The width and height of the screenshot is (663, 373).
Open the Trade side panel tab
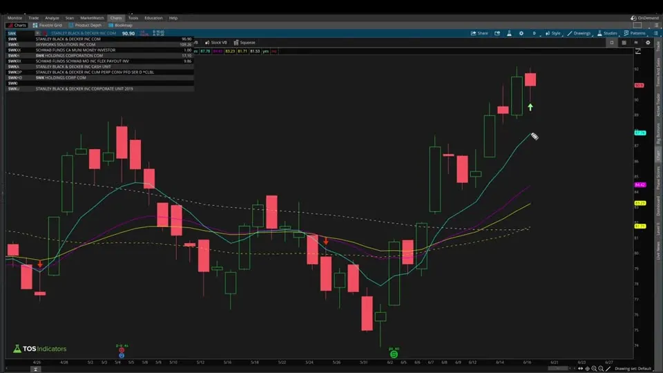click(x=658, y=46)
